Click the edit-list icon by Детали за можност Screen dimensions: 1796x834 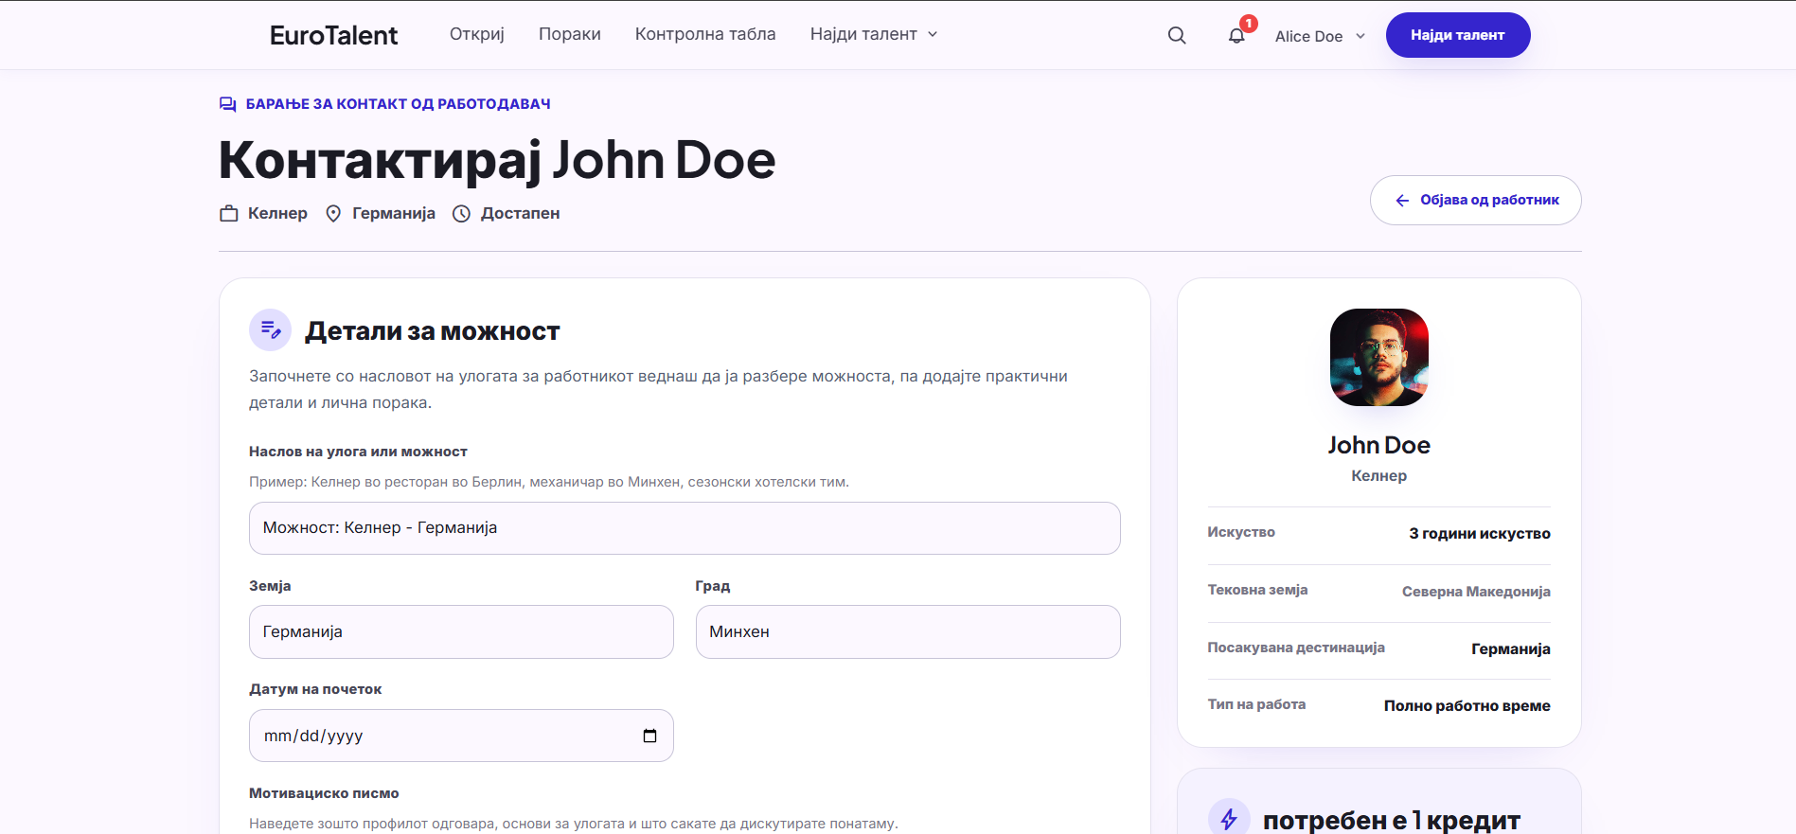(x=270, y=330)
